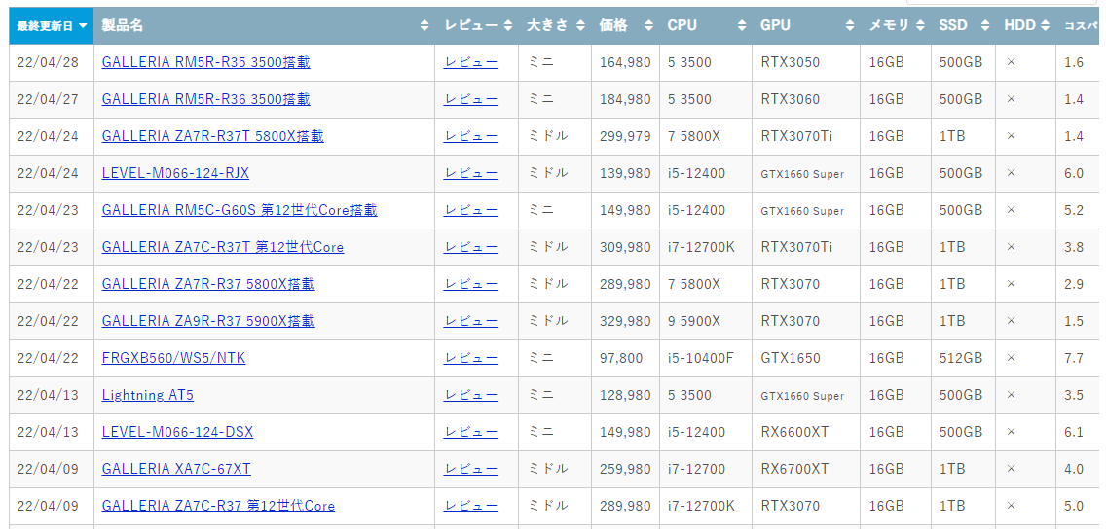Select price cell 309,980

[x=625, y=247]
